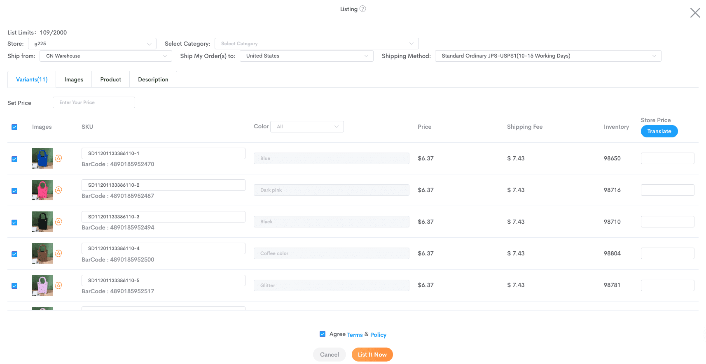Click the help icon next to Listing
The height and width of the screenshot is (364, 706).
click(x=362, y=9)
